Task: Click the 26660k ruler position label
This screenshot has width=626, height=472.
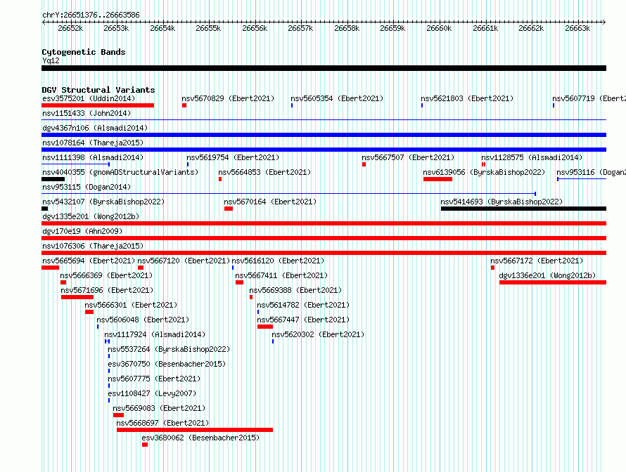Action: click(439, 28)
